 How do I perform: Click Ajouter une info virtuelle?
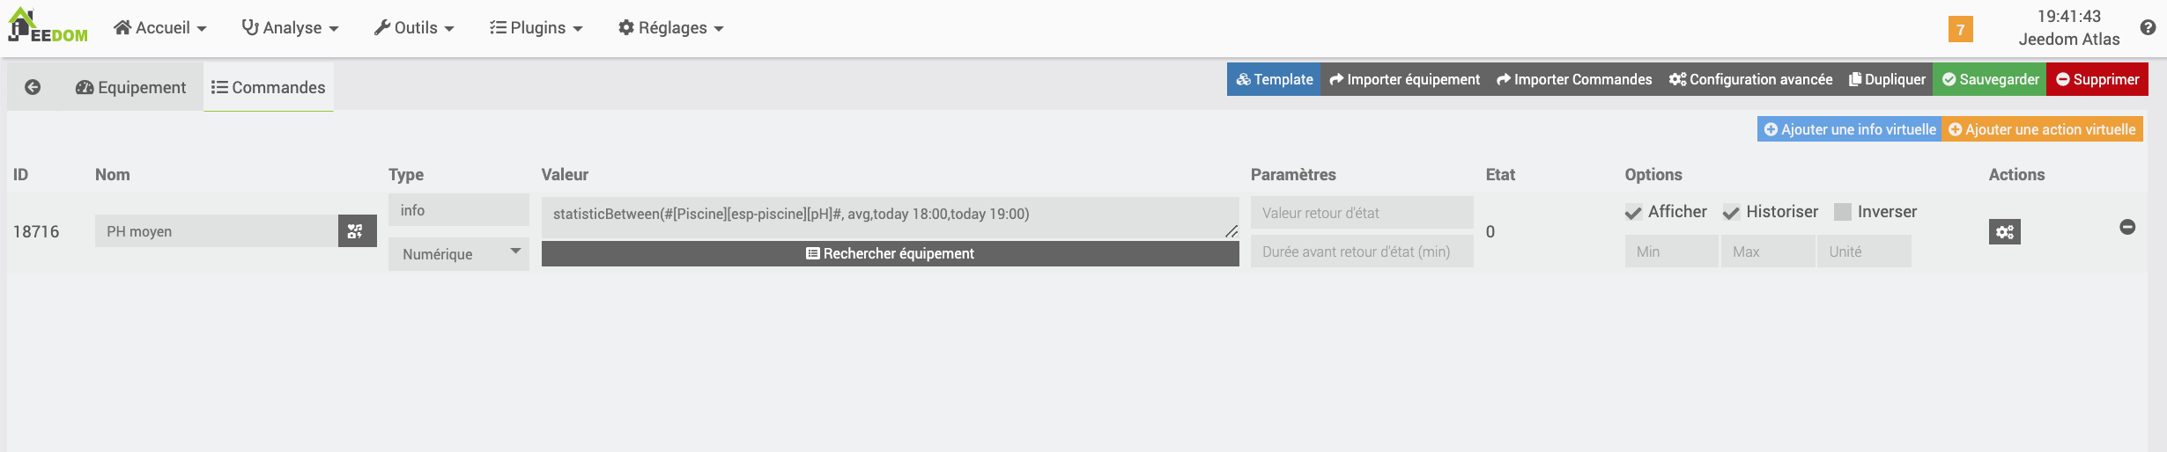pyautogui.click(x=1849, y=129)
